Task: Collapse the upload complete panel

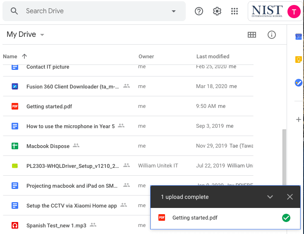Action: [x=270, y=197]
